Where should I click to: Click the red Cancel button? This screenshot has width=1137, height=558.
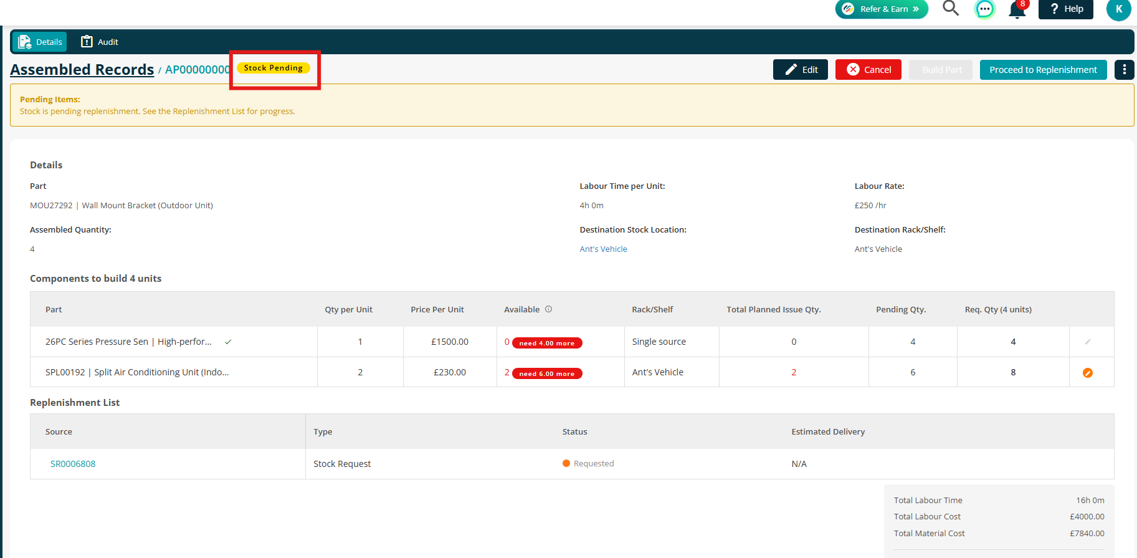868,70
